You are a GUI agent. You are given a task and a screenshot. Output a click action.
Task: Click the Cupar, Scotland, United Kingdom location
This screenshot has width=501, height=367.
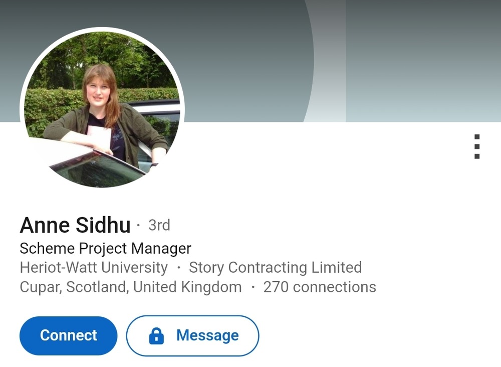(x=131, y=287)
